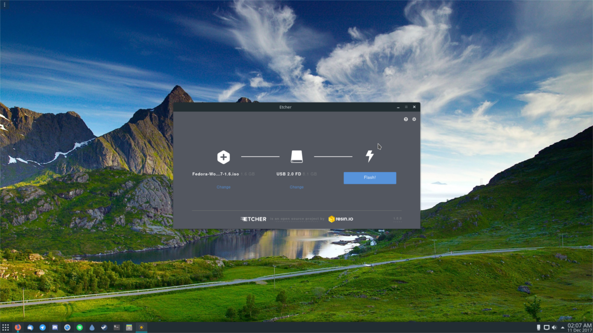Screen dimensions: 593x333
Task: Click the Etcher version number 1.0.0
Action: [x=397, y=219]
